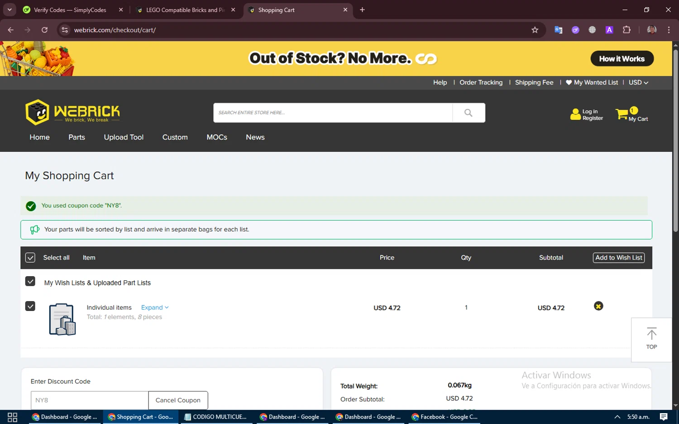The width and height of the screenshot is (679, 424).
Task: Open the Home menu
Action: tap(39, 137)
